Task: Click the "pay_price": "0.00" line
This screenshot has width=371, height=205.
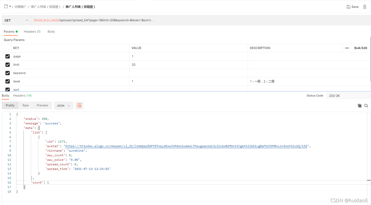Action: pyautogui.click(x=63, y=160)
